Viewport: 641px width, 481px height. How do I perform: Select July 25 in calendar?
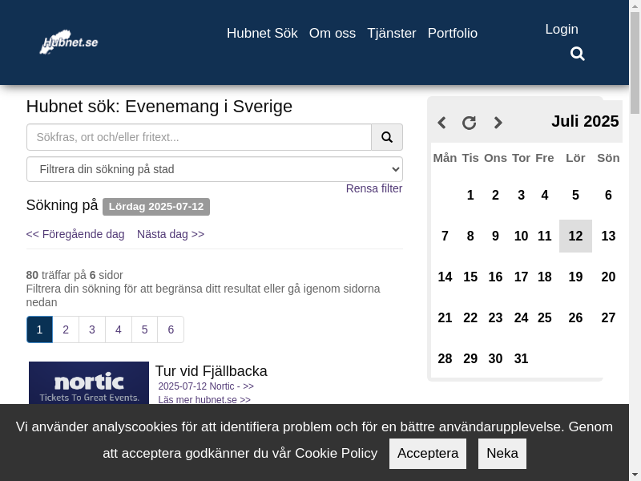[545, 317]
